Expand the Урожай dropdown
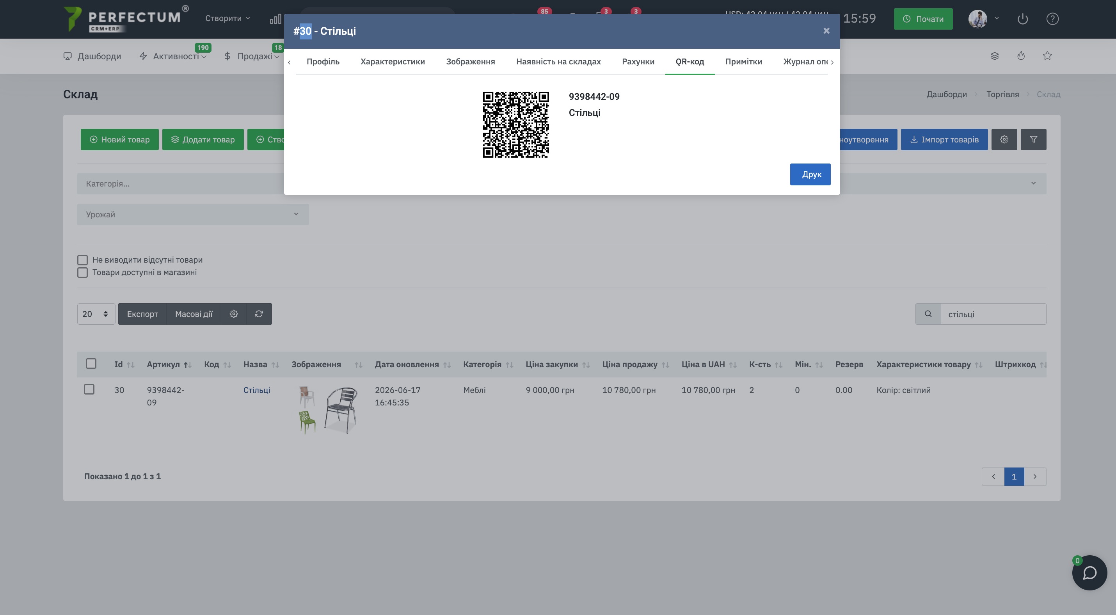 193,214
